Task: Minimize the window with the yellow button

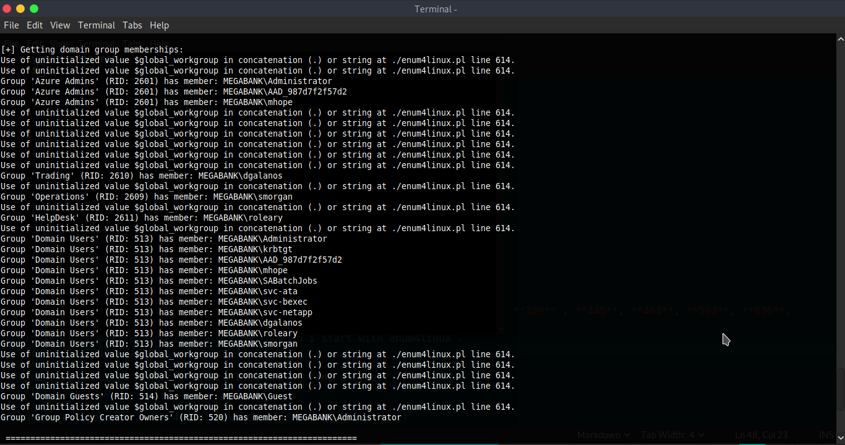Action: [20, 9]
